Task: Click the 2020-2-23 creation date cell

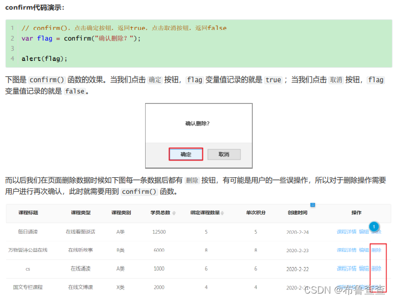Action: [298, 250]
